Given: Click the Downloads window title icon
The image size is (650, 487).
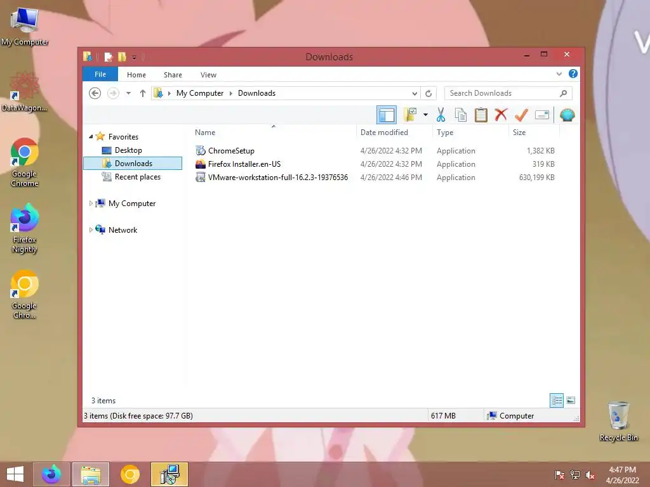Looking at the screenshot, I should point(87,56).
